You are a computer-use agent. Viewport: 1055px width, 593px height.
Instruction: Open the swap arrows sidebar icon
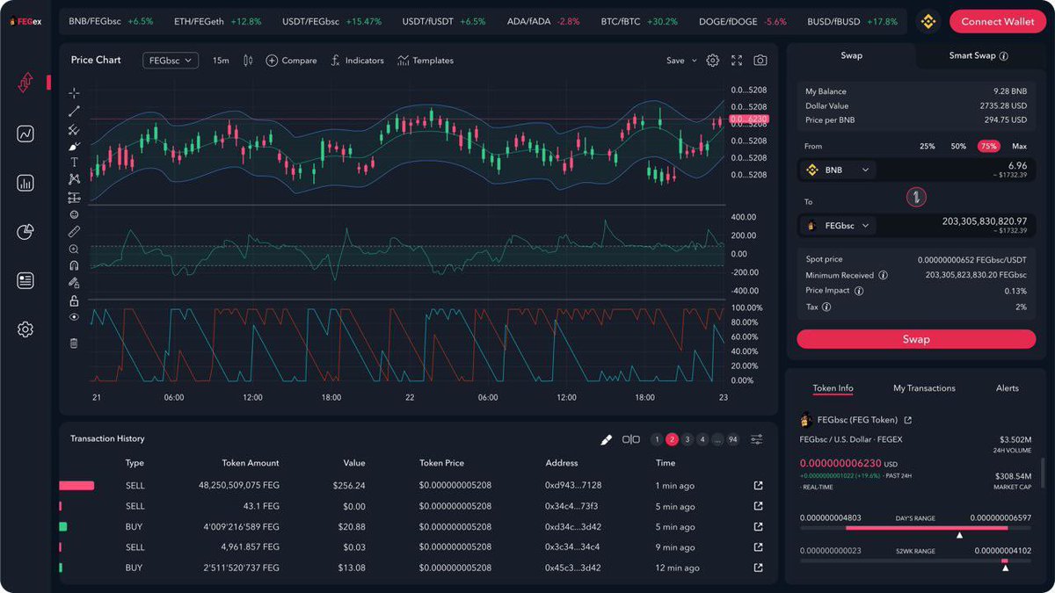pos(25,83)
